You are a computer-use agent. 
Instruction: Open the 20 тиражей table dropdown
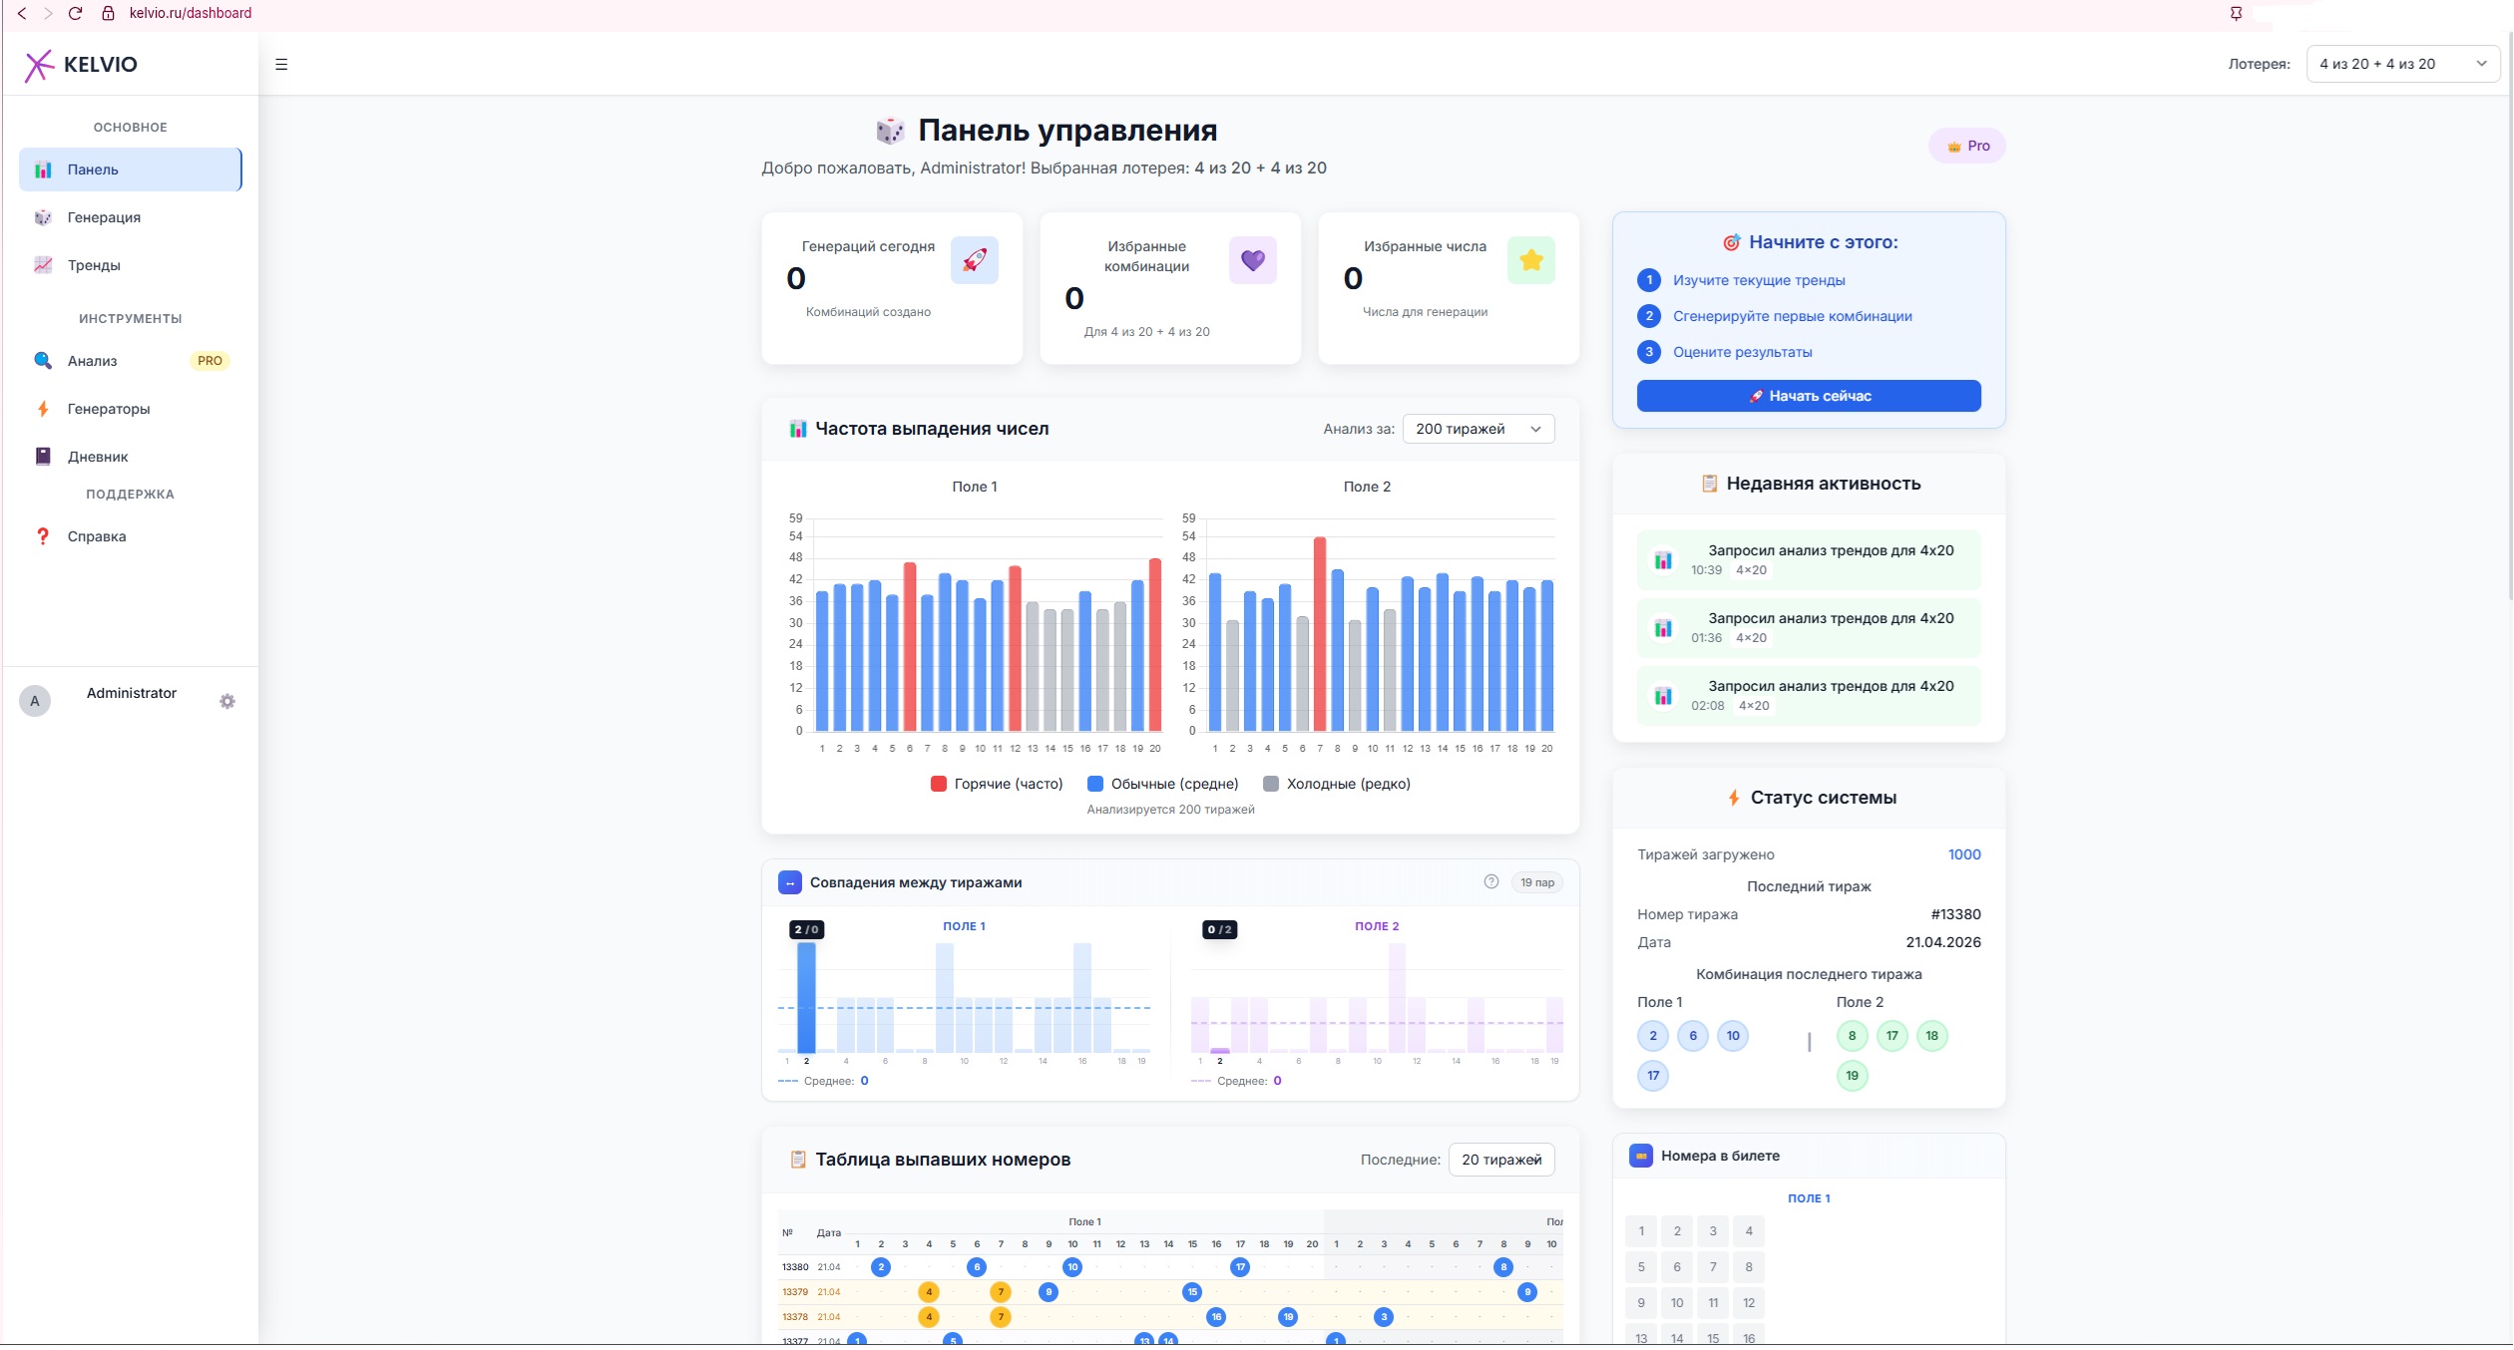point(1500,1161)
